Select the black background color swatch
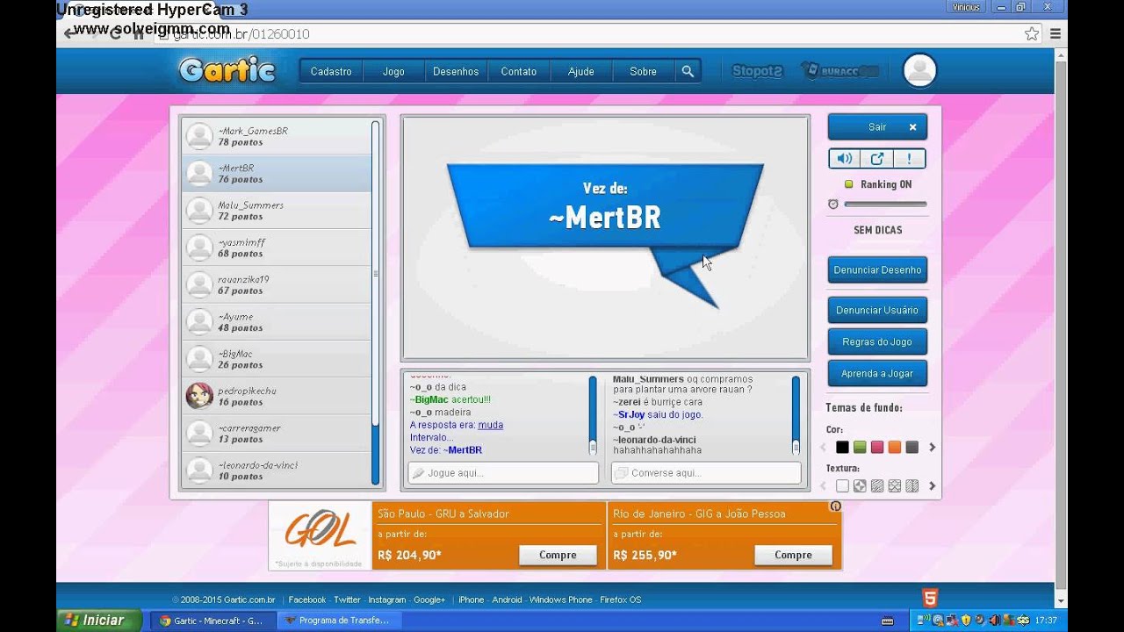 pos(842,448)
